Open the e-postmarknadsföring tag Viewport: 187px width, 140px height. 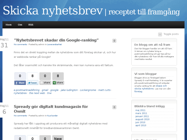click(x=26, y=90)
